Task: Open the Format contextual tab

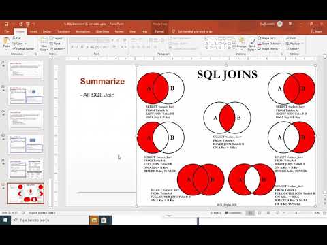Action: click(159, 31)
